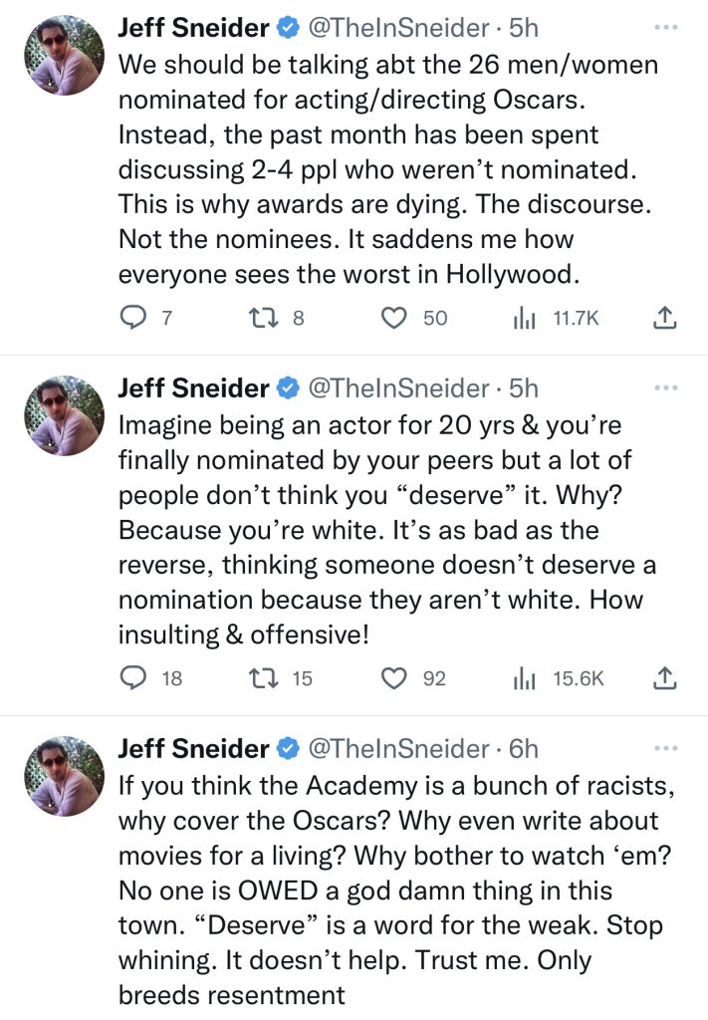Viewport: 708px width, 1020px height.
Task: Open more options on the first tweet
Action: pos(664,27)
